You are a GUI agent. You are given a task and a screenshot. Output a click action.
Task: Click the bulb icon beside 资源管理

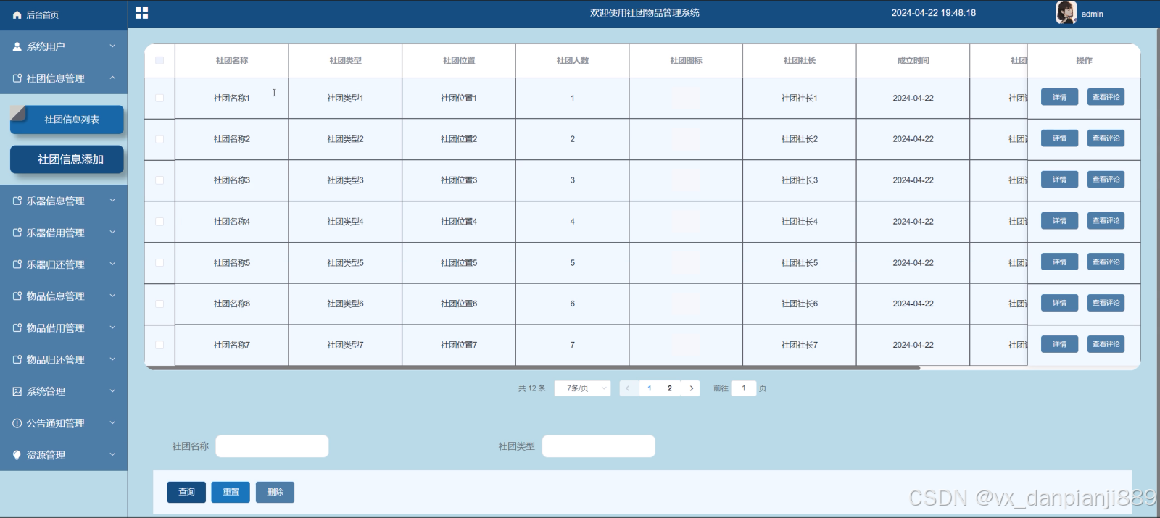[17, 455]
